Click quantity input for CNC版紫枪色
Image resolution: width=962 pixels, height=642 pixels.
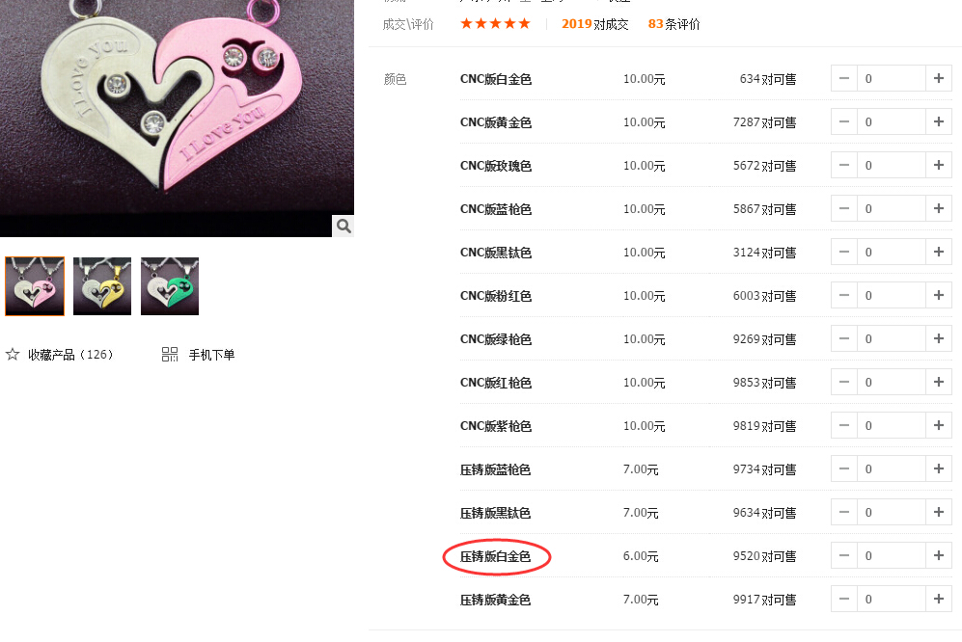click(x=891, y=425)
